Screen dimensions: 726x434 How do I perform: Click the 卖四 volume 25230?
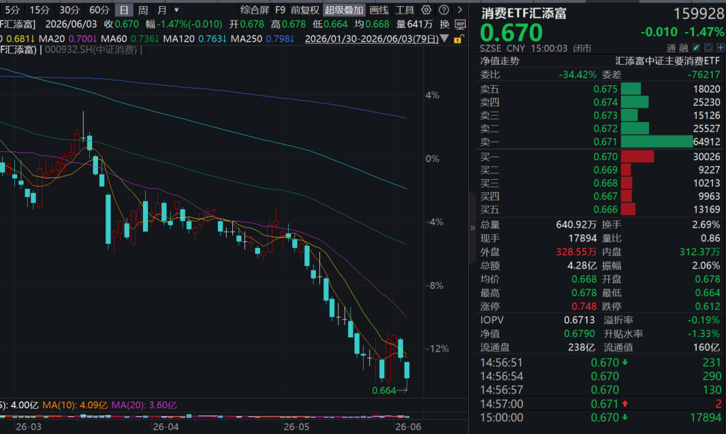(x=706, y=102)
